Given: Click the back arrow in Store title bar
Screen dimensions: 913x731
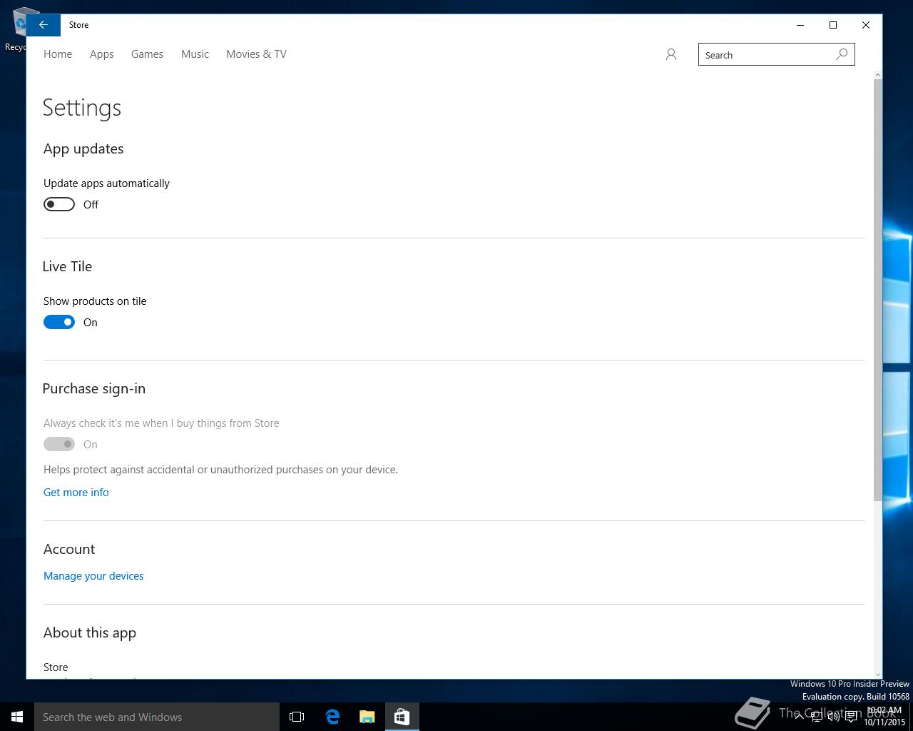Looking at the screenshot, I should (x=44, y=25).
